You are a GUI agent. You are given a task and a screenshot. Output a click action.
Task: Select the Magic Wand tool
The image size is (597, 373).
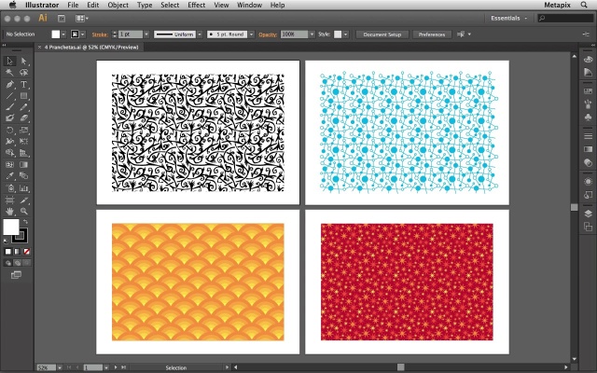(9, 73)
